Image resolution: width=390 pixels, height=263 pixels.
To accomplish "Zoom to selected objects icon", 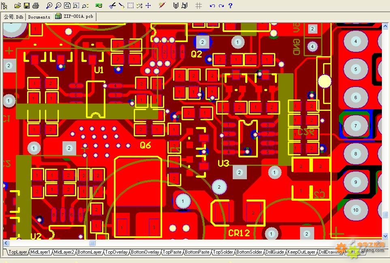I will pyautogui.click(x=85, y=6).
